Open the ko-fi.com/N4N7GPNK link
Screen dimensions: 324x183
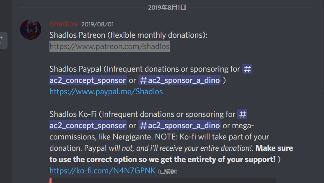(x=102, y=170)
